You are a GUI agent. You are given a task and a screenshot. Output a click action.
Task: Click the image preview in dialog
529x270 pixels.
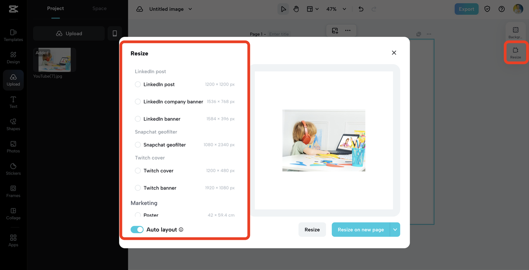click(324, 140)
